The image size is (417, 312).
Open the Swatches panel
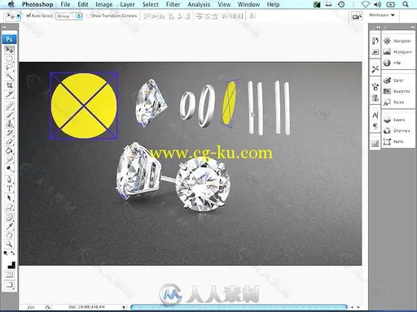397,91
